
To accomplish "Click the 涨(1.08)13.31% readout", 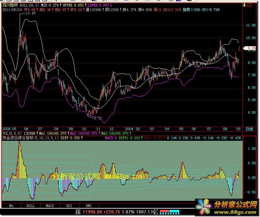I will 167,10.
